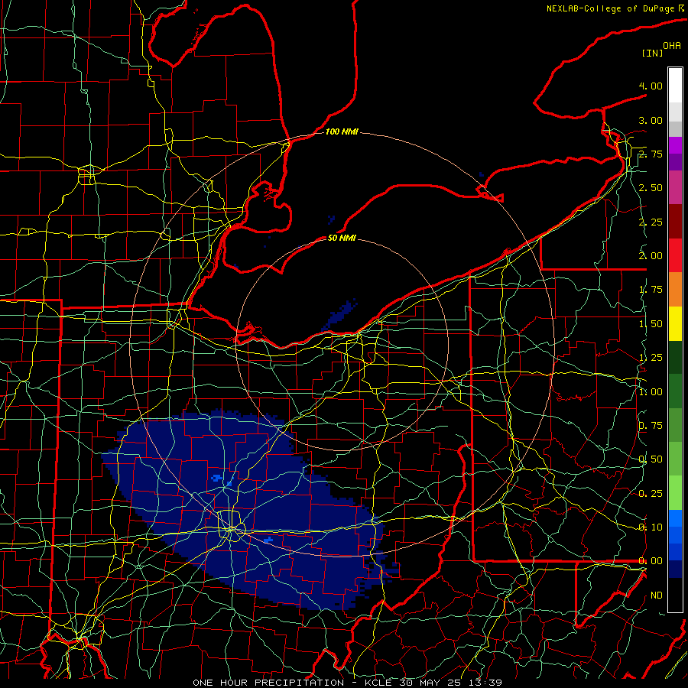The height and width of the screenshot is (688, 688).
Task: Select the 4.00 legend value
Action: pyautogui.click(x=651, y=86)
